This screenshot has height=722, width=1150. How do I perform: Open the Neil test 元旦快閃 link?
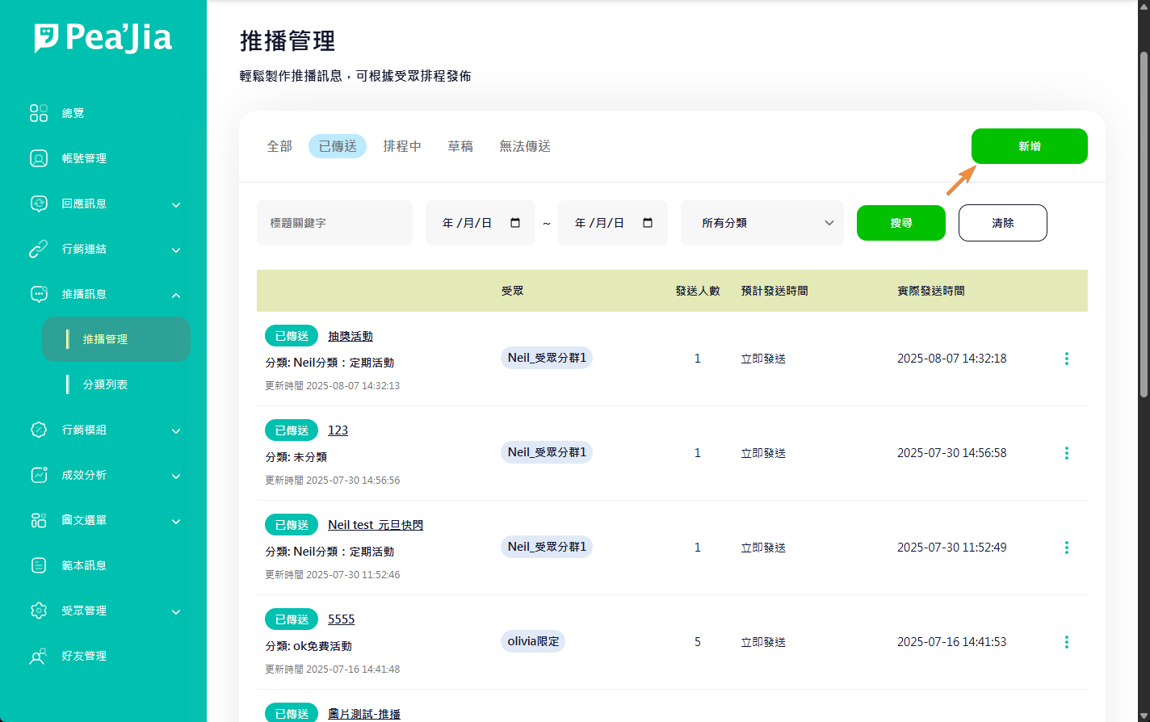pyautogui.click(x=376, y=525)
